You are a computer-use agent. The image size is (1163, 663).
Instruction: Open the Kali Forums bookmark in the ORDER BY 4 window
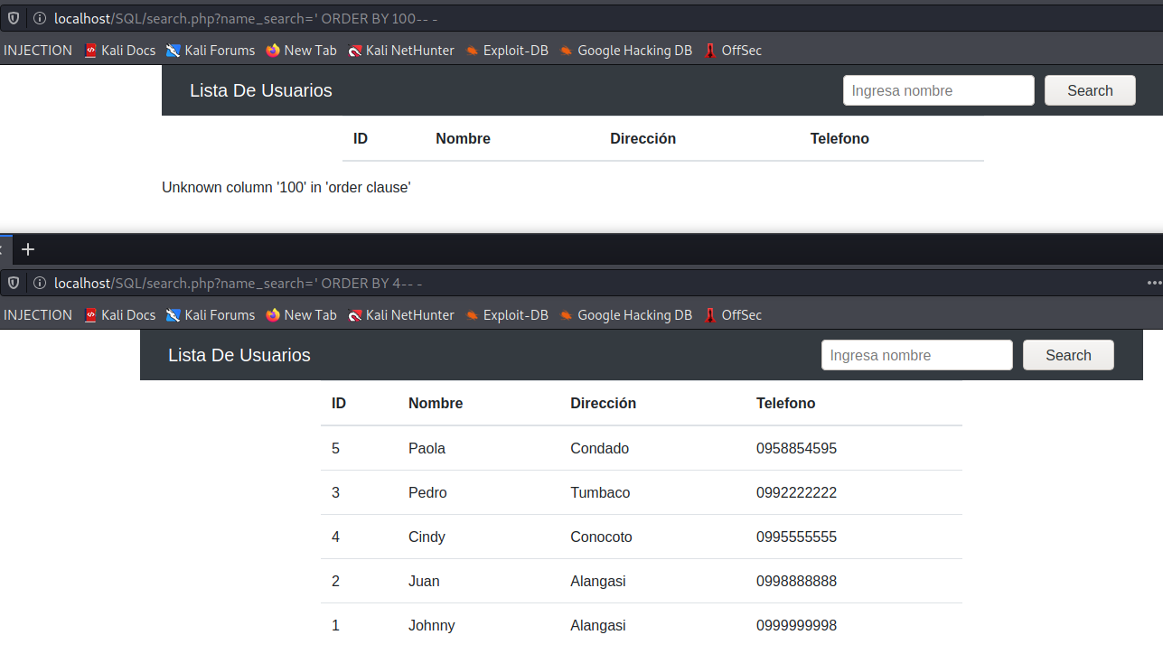coord(211,315)
